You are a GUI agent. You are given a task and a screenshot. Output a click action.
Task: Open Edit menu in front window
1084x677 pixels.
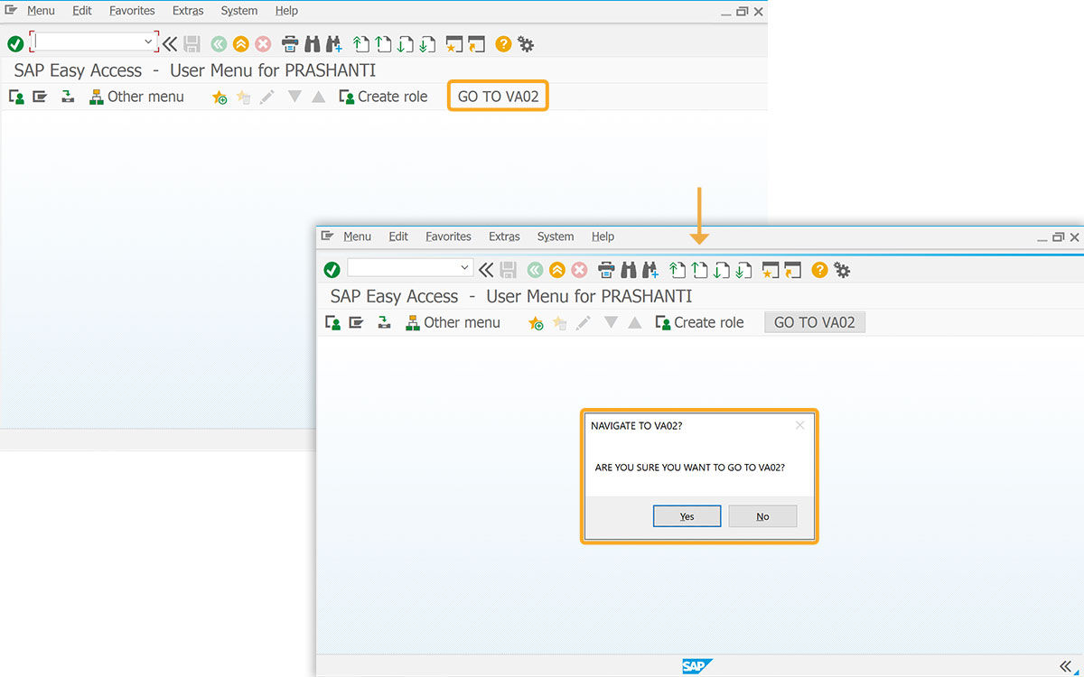[x=398, y=236]
